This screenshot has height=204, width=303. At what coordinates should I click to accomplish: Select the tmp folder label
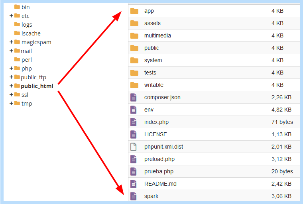27,104
